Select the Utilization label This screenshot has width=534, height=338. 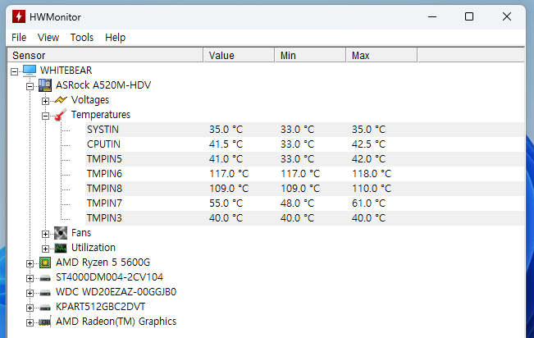click(94, 248)
